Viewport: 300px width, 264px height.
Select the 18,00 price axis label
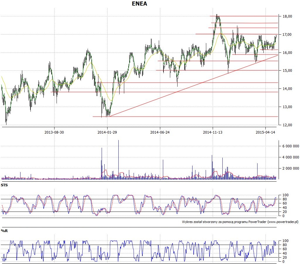[x=287, y=16]
